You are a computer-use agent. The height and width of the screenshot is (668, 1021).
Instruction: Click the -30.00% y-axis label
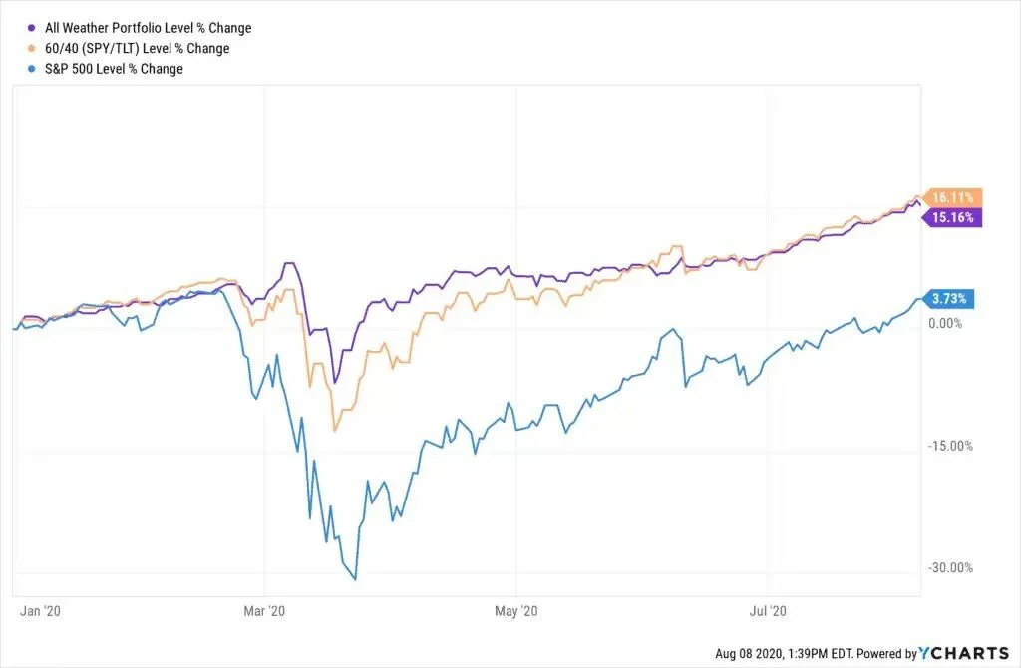click(x=950, y=567)
